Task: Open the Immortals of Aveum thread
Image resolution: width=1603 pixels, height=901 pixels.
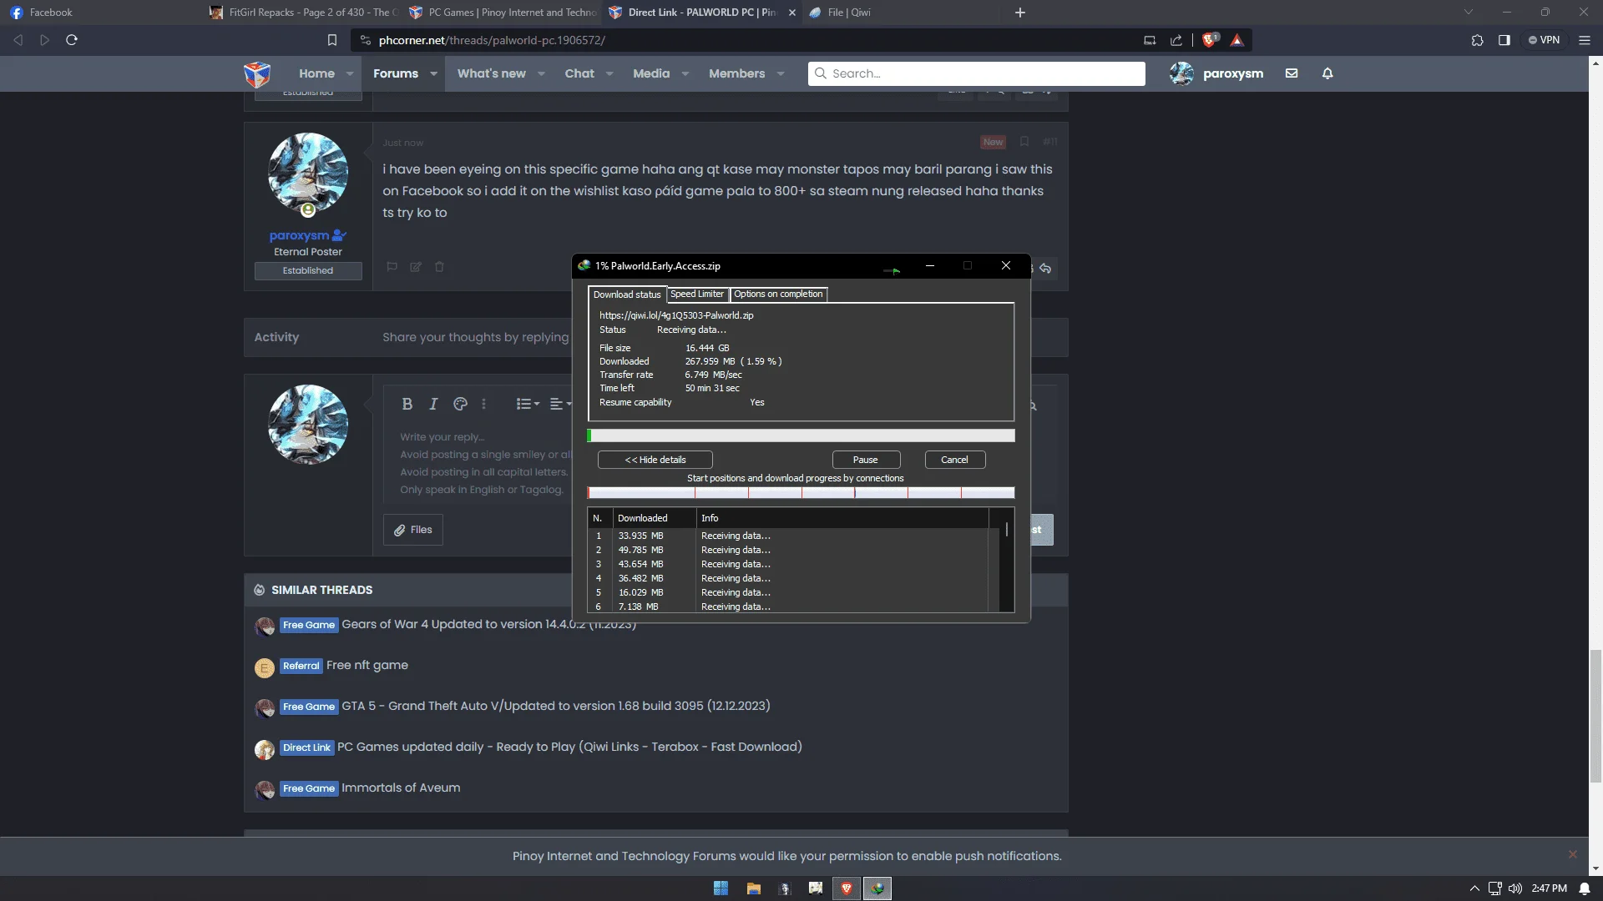Action: pyautogui.click(x=401, y=788)
